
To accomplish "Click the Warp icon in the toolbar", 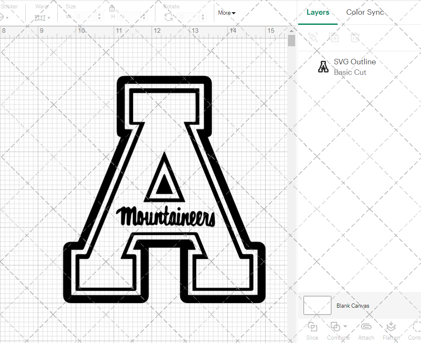I will [x=41, y=18].
